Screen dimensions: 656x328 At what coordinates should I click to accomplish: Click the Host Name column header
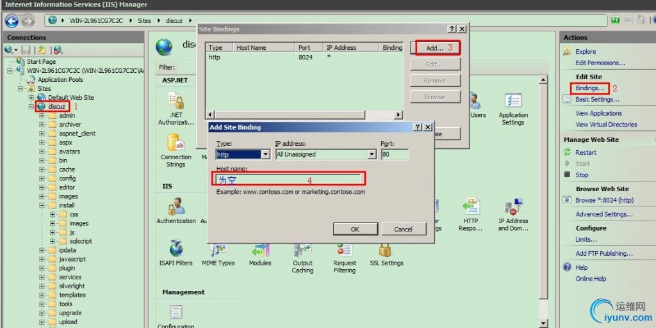pos(263,47)
